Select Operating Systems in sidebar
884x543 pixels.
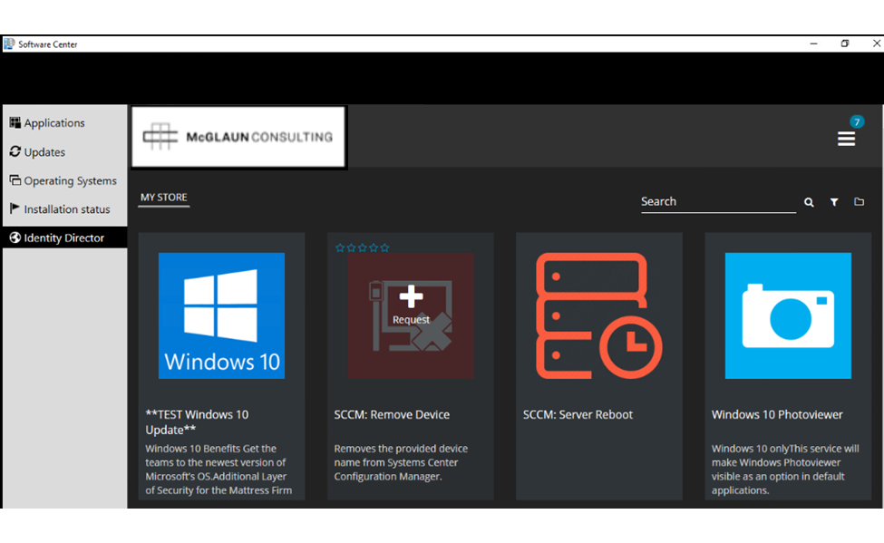(x=65, y=180)
